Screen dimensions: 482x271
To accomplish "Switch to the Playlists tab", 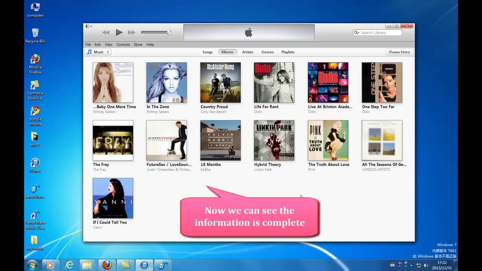I will pos(288,52).
